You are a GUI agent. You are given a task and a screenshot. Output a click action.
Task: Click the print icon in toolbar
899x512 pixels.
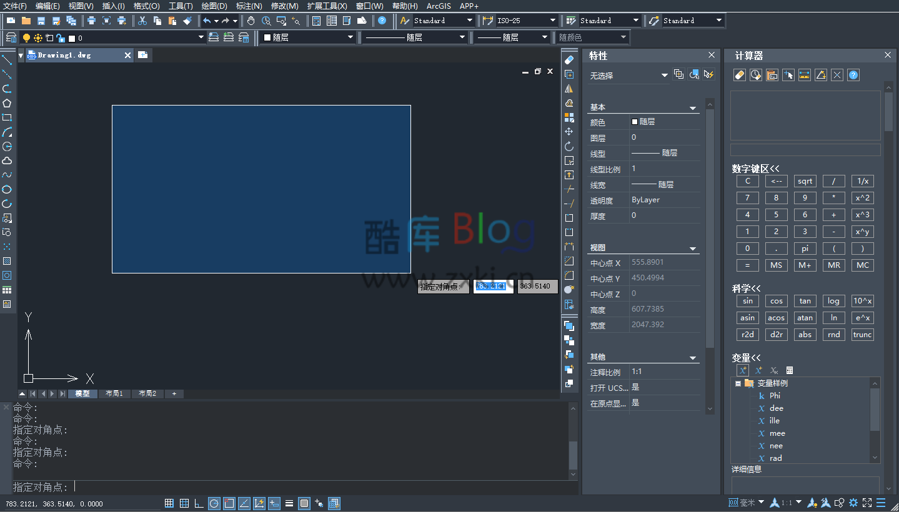coord(91,21)
